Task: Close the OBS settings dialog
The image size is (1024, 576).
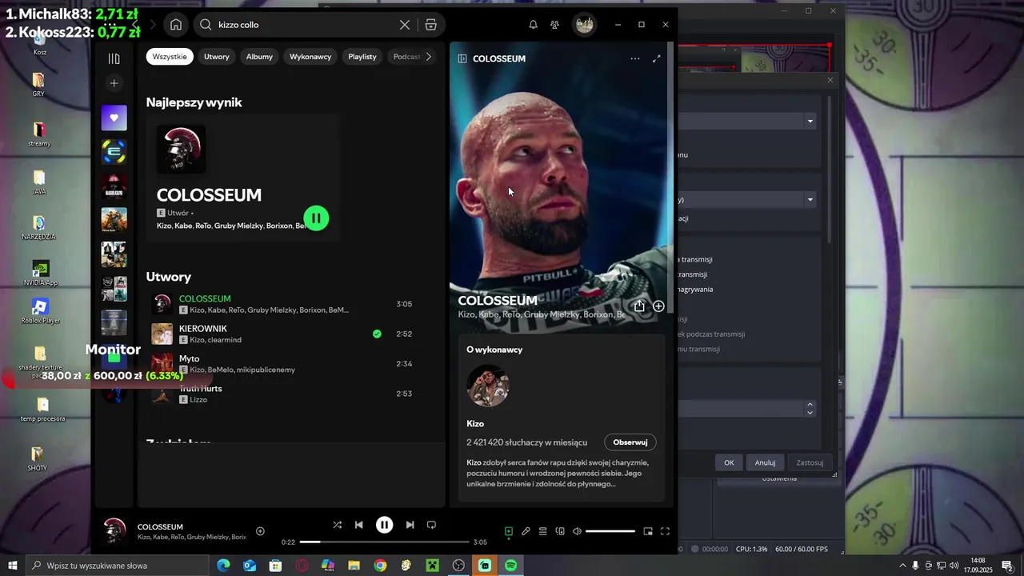Action: 830,80
